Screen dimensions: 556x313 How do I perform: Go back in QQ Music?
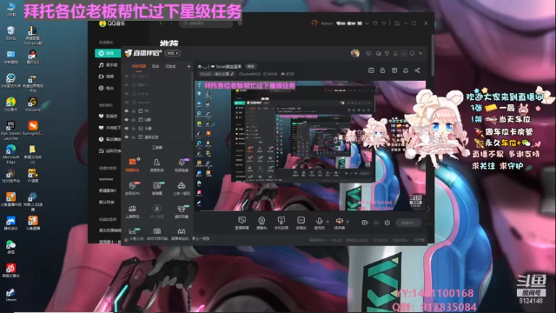pos(161,23)
